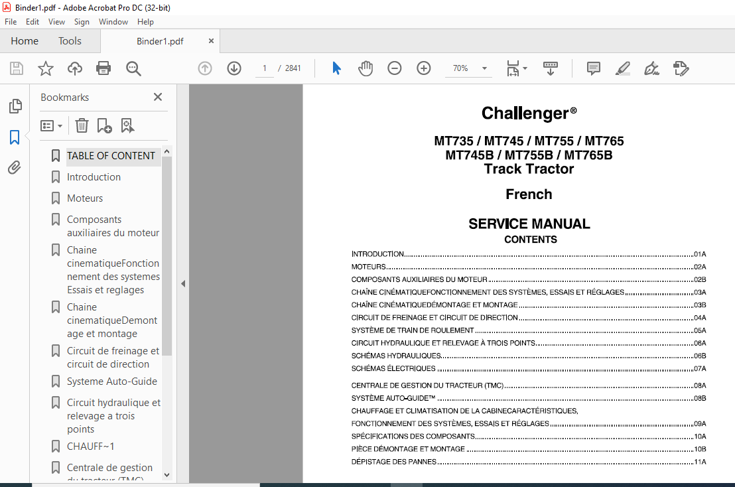Collapse the navigation pane arrow
The width and height of the screenshot is (735, 487).
pos(183,283)
